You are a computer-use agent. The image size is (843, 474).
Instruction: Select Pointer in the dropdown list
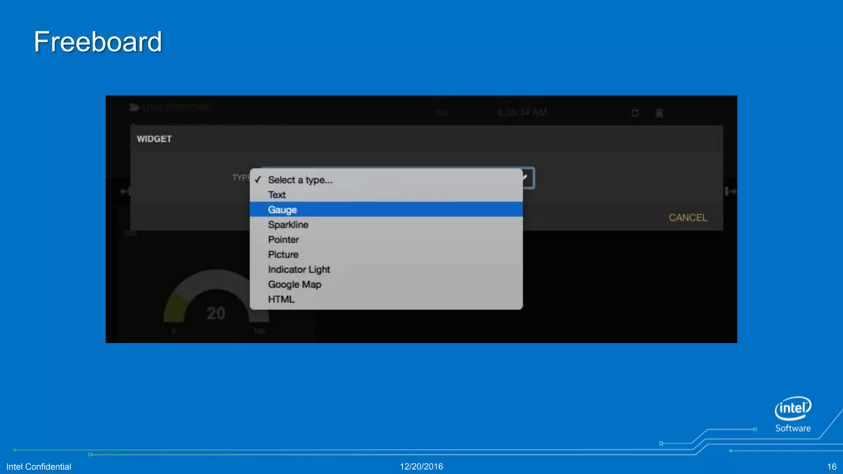(x=386, y=239)
